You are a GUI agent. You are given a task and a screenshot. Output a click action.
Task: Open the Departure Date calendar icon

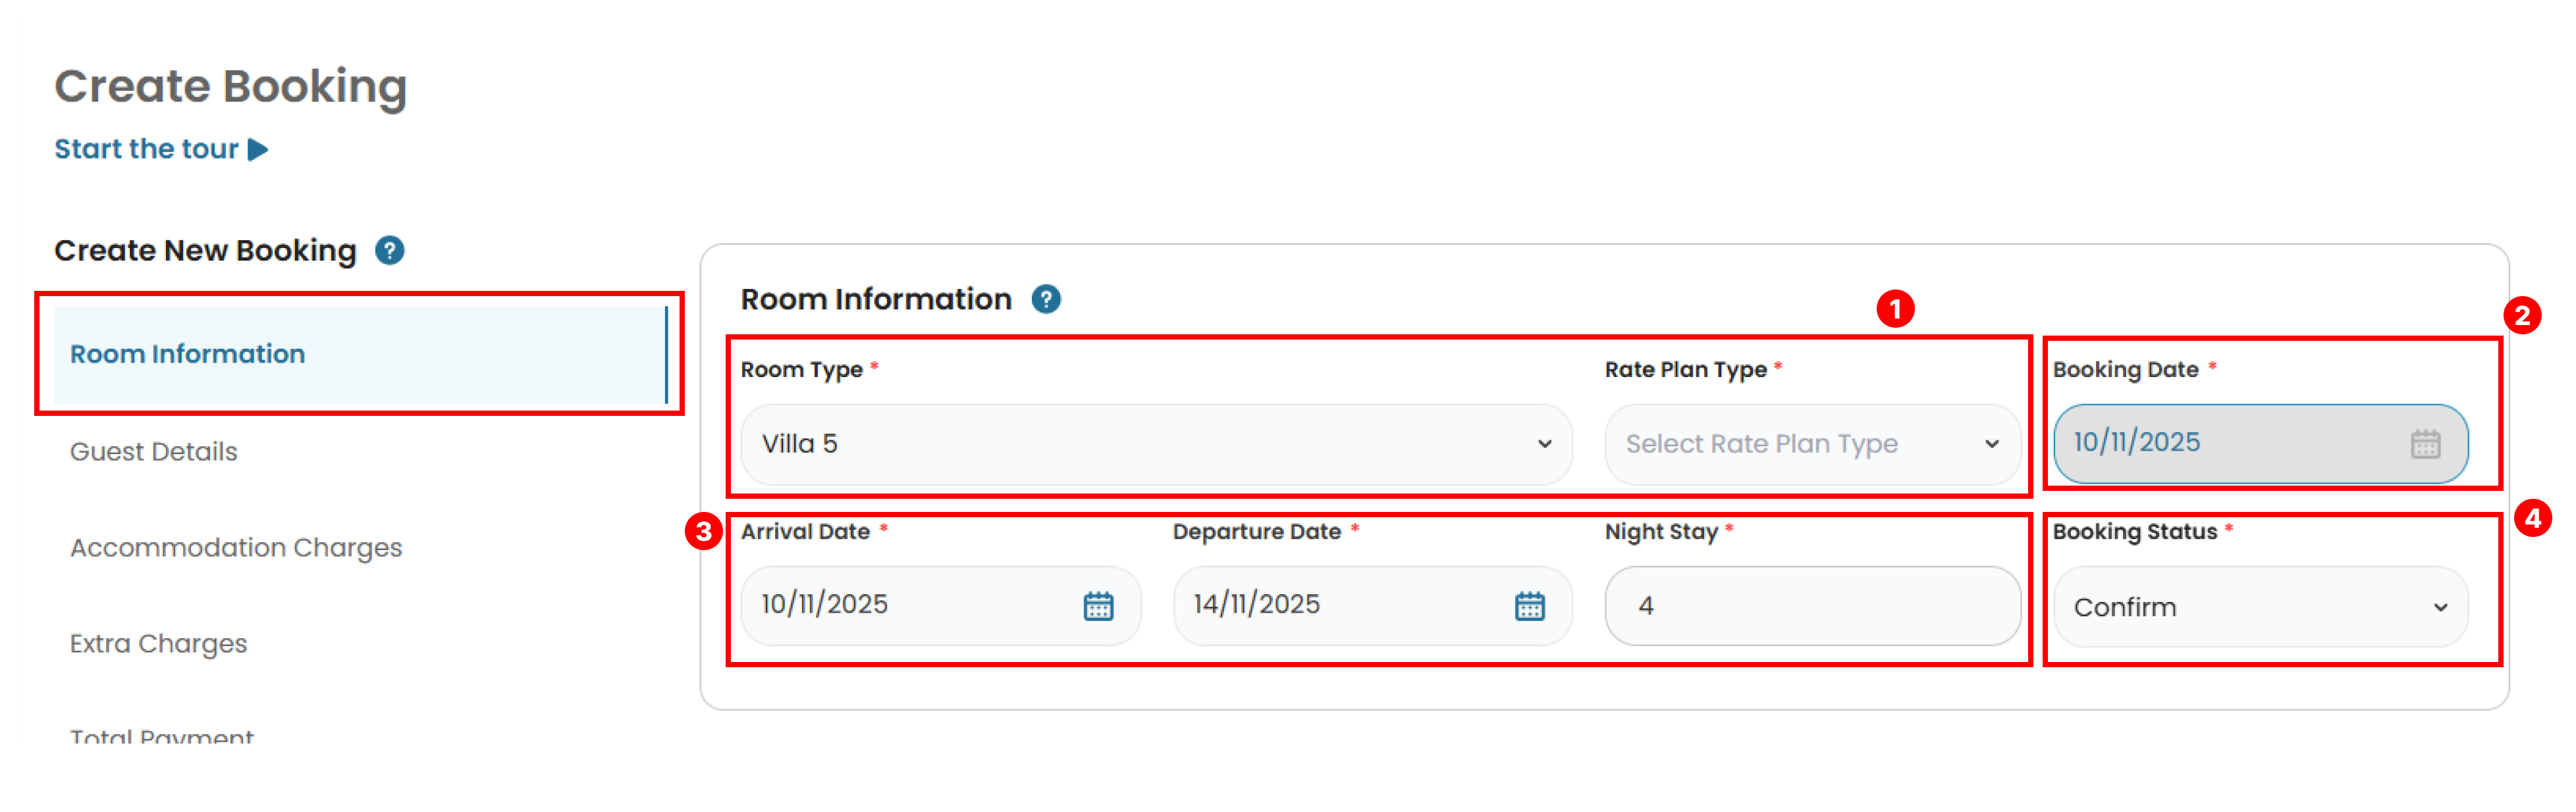[x=1529, y=605]
